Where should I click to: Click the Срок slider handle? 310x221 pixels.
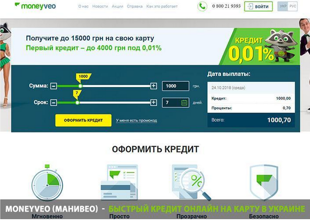77,103
